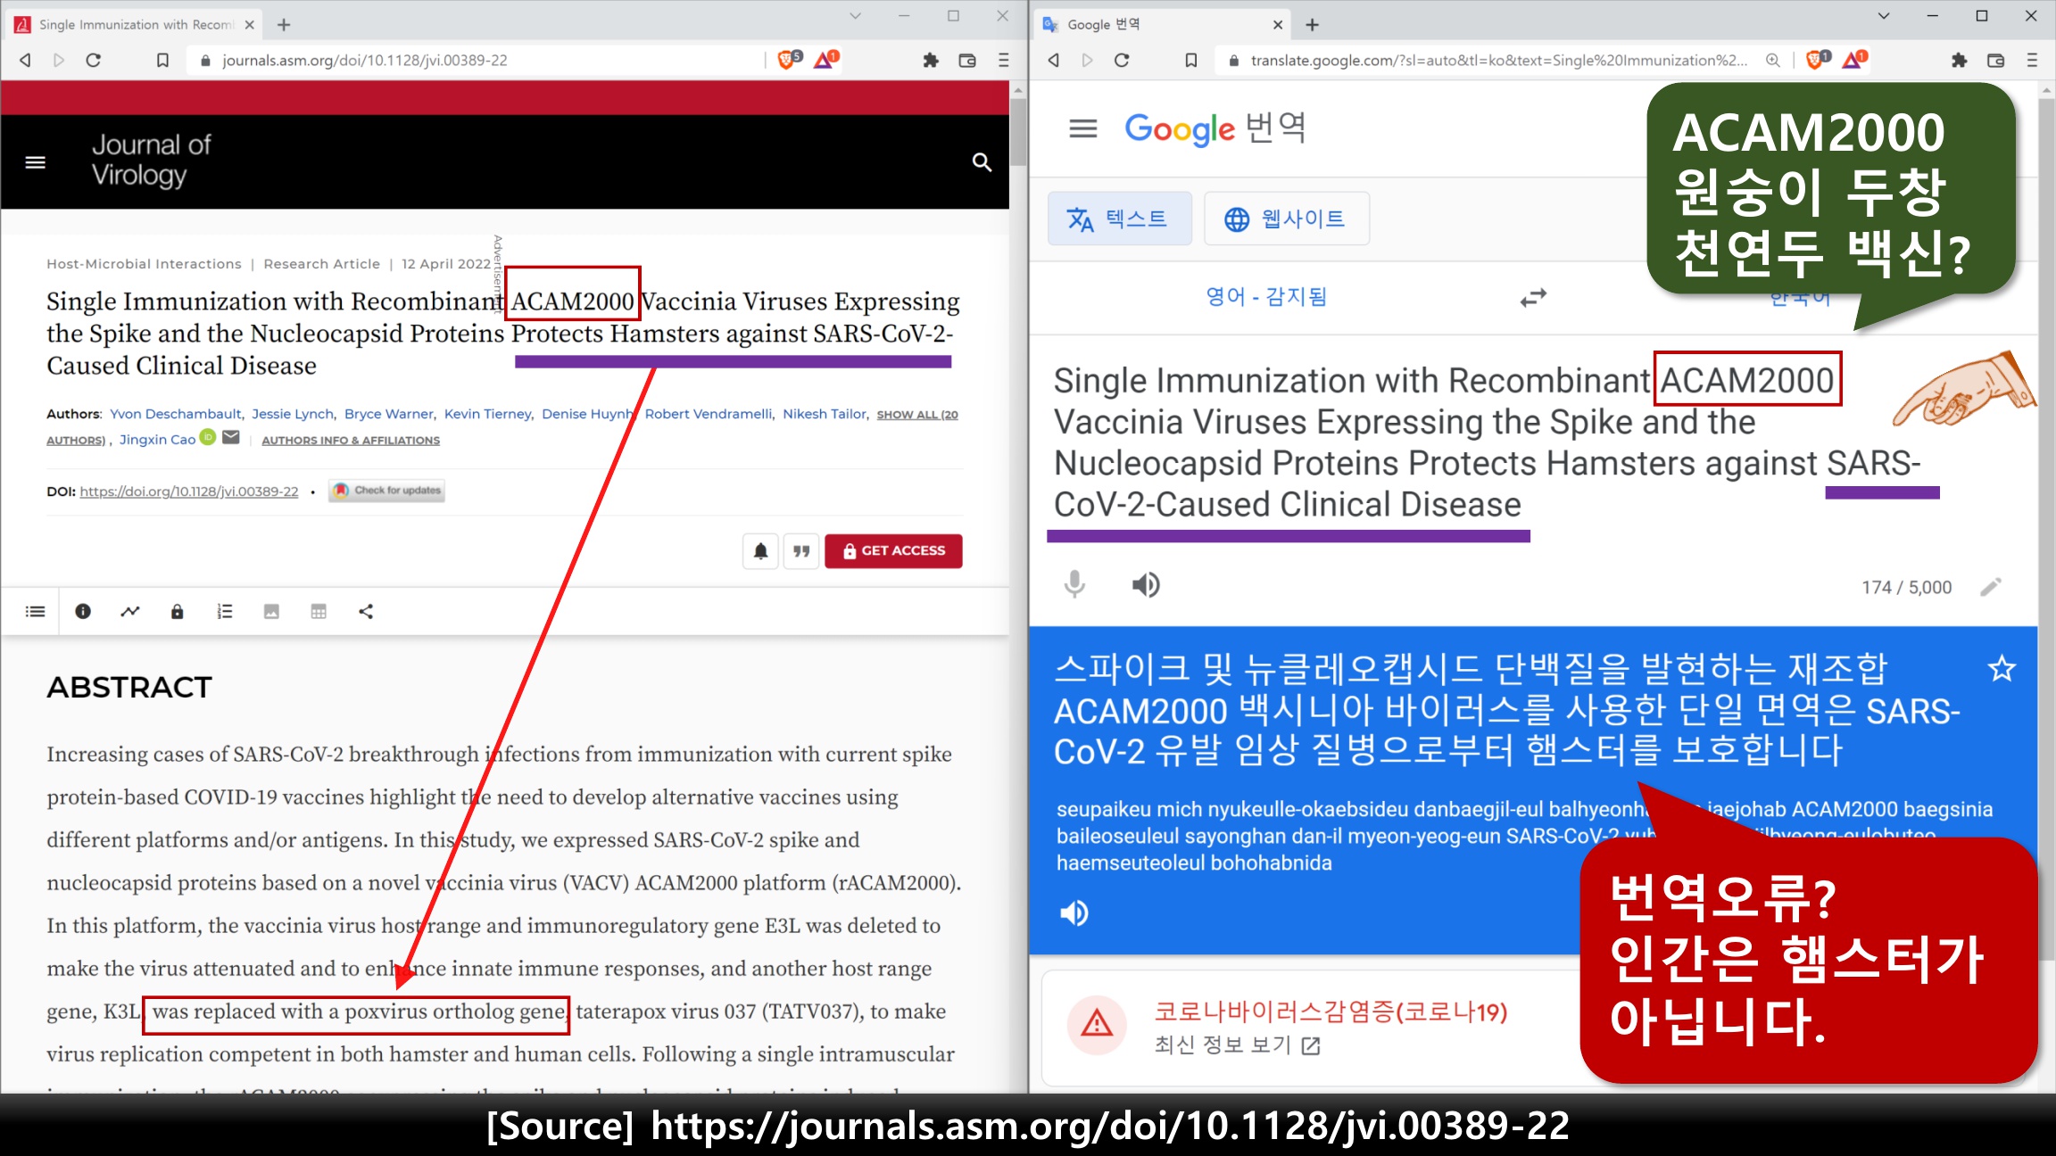Reload the Google Translate page
This screenshot has width=2056, height=1156.
(x=1122, y=61)
